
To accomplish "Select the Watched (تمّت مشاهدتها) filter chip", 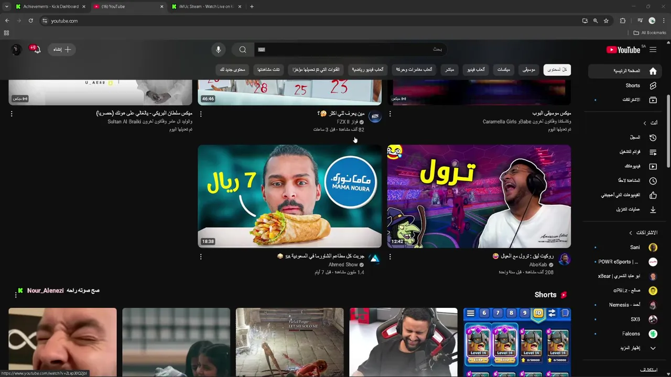I will [268, 70].
